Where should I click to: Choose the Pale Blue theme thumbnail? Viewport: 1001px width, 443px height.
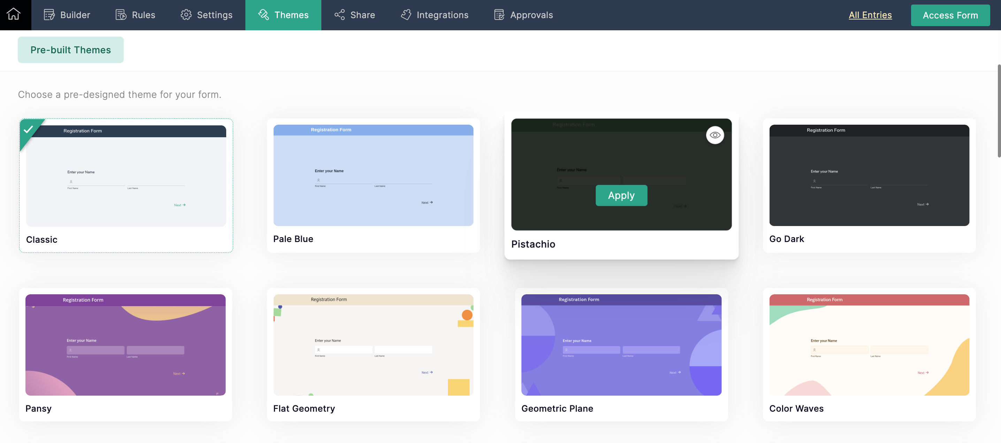pyautogui.click(x=373, y=176)
